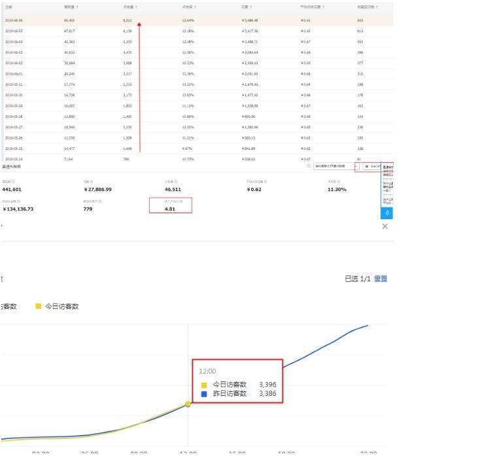
Task: Close the panel with the X icon
Action: coord(385,226)
